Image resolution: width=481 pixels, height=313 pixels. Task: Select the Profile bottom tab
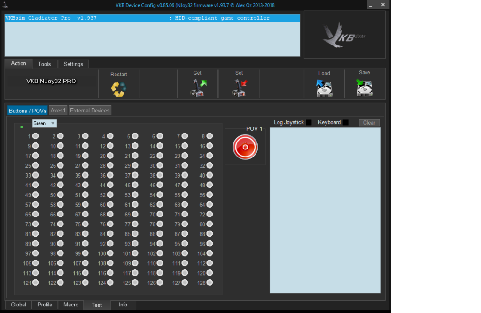(45, 305)
